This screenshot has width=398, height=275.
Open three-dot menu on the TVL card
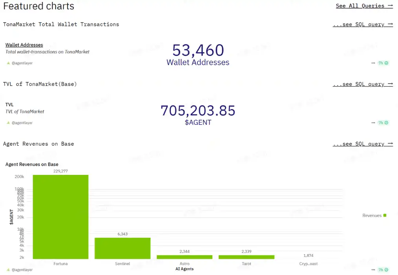[x=373, y=123]
